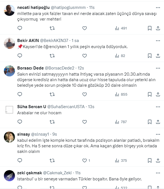Share slnsay's tweet
This screenshot has width=164, height=189.
tap(158, 161)
